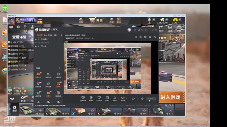This screenshot has height=127, width=227.
Task: Expand speaker options arrow
Action: point(126,98)
